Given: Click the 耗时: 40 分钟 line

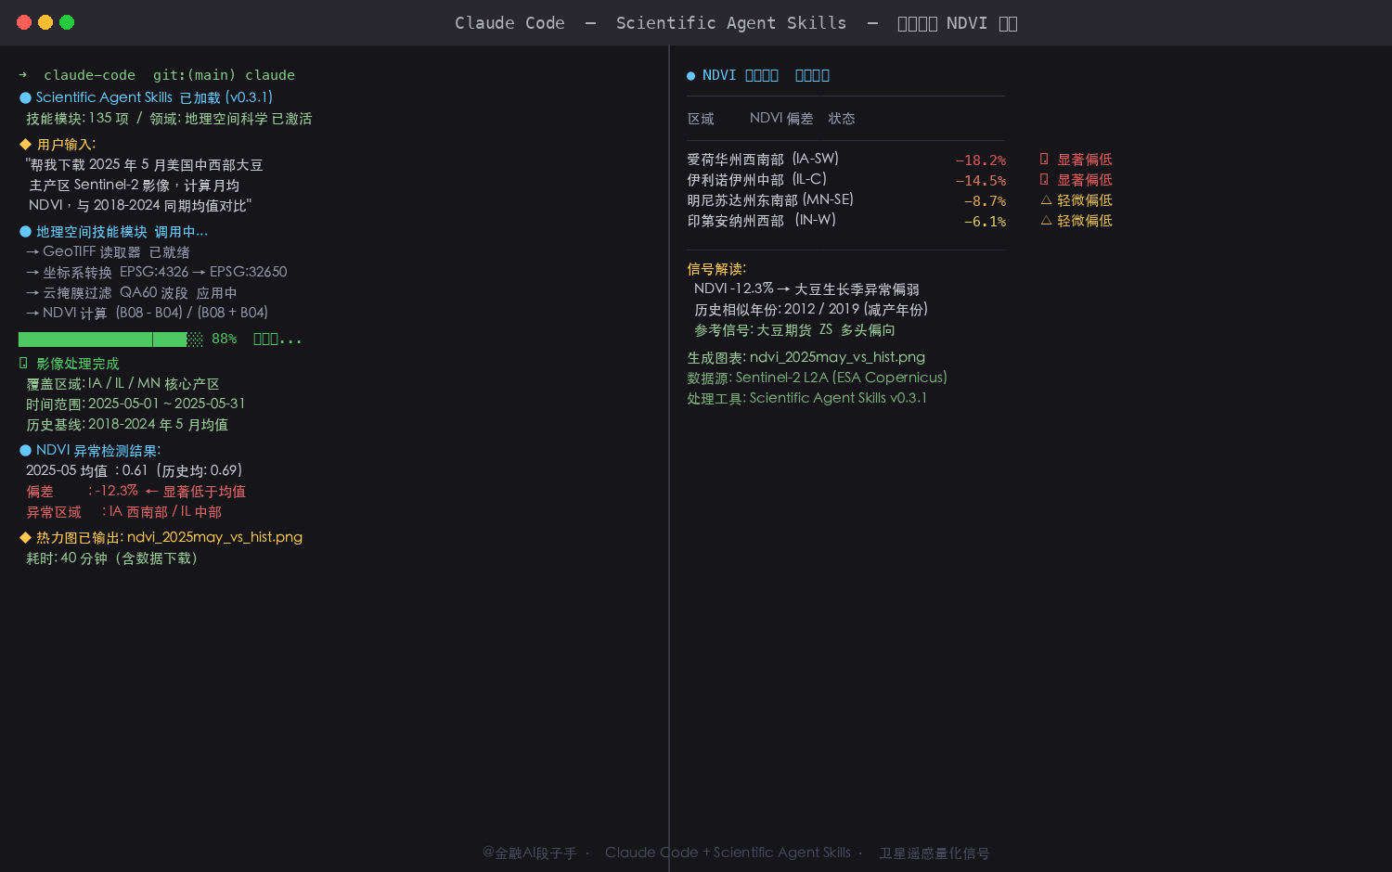Looking at the screenshot, I should [111, 558].
